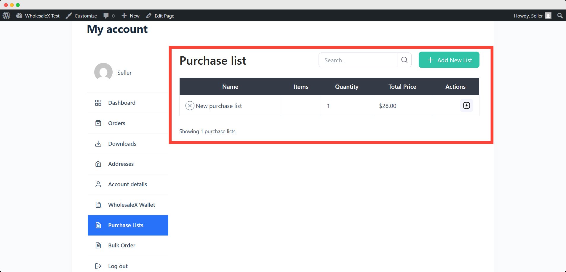The height and width of the screenshot is (272, 566).
Task: Click the Name column header
Action: [230, 87]
